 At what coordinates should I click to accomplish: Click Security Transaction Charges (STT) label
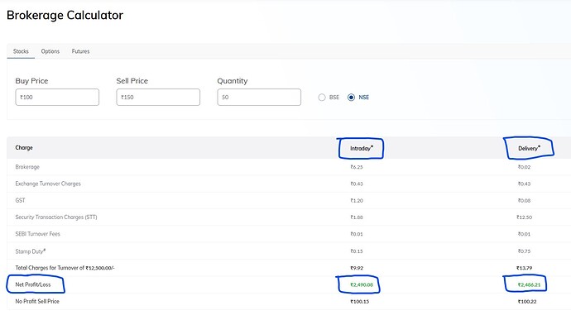point(56,217)
